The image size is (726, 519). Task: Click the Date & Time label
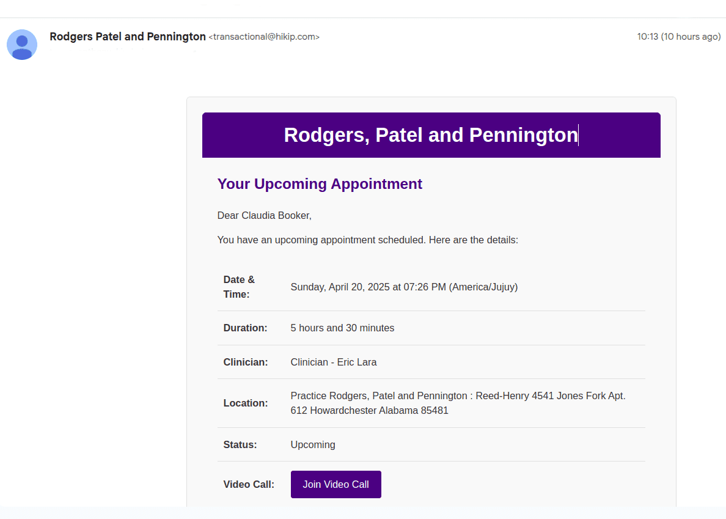tap(239, 287)
